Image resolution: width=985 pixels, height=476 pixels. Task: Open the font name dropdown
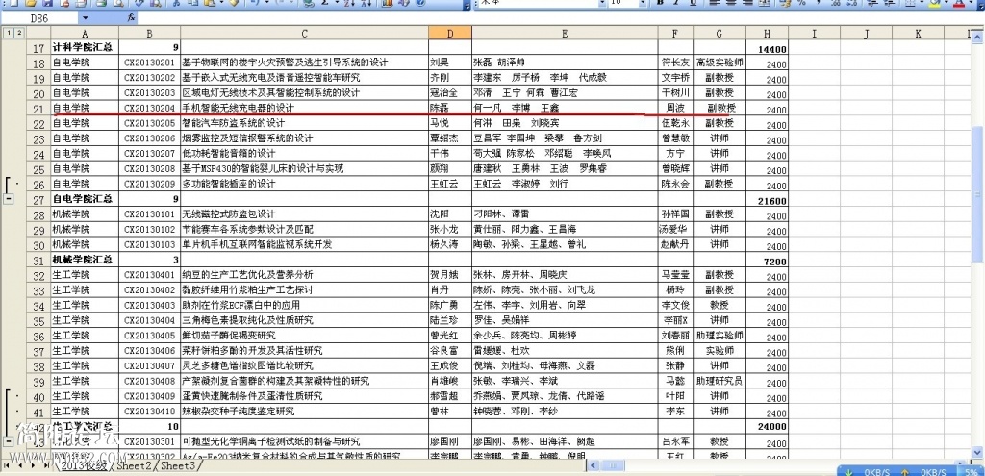602,3
